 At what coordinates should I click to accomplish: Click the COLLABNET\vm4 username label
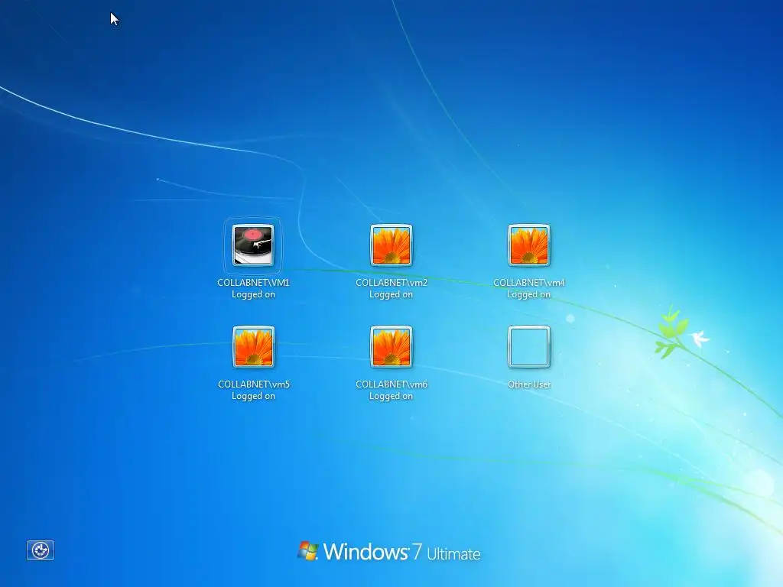[529, 283]
